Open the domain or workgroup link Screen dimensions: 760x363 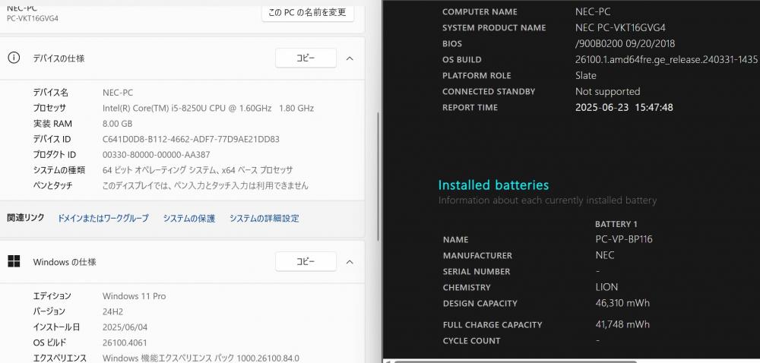[103, 218]
